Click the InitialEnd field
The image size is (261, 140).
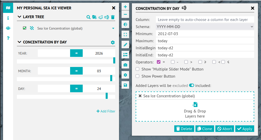[205, 55]
